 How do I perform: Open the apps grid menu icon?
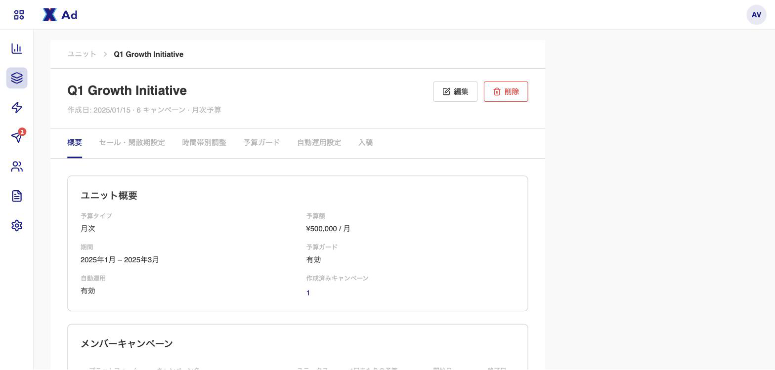tap(19, 15)
